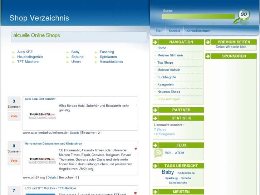Open Suchbegriffe in the navigation
Image resolution: width=260 pixels, height=195 pixels.
(x=167, y=77)
